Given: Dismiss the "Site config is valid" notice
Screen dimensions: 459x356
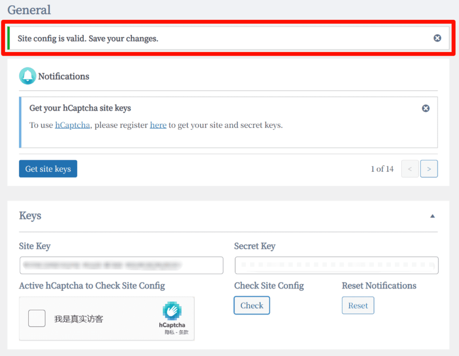Looking at the screenshot, I should pyautogui.click(x=437, y=38).
